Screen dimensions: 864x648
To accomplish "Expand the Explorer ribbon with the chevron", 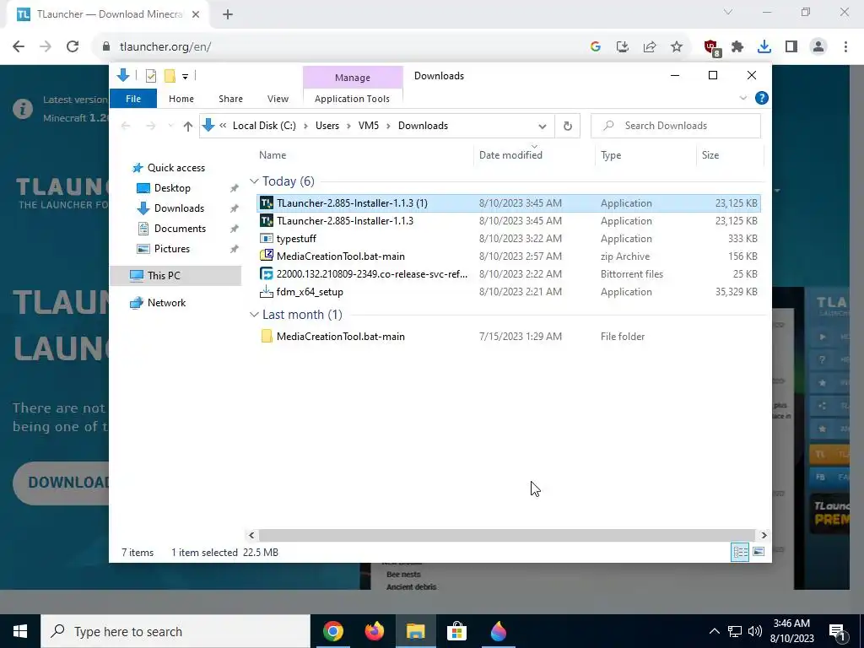I will (742, 98).
